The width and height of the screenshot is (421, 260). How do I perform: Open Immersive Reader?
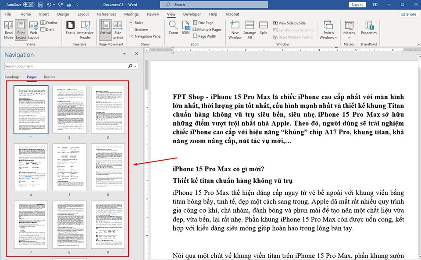[x=86, y=30]
